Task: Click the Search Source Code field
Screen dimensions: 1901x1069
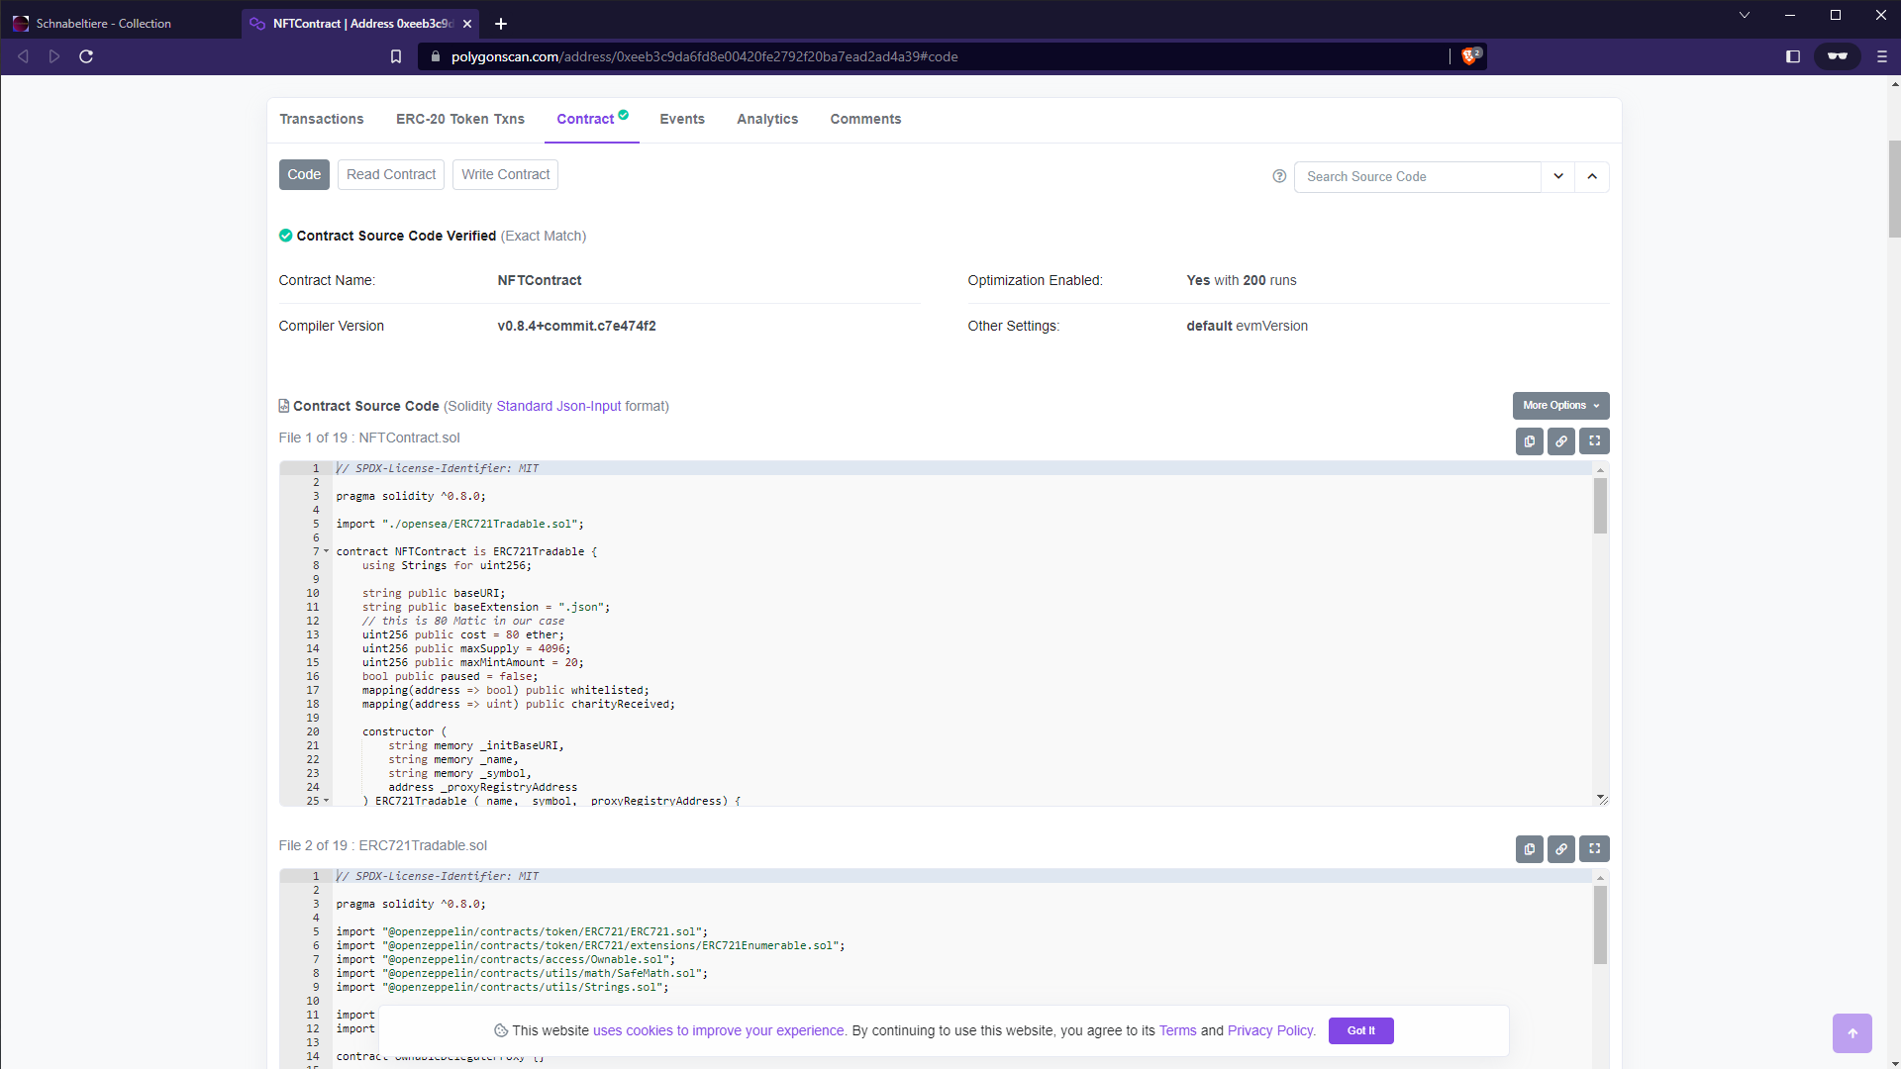Action: click(1416, 176)
